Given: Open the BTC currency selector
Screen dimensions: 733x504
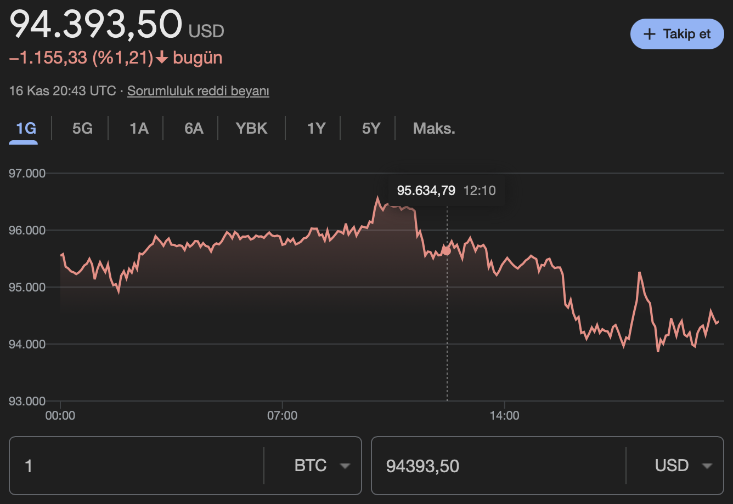Looking at the screenshot, I should click(x=324, y=466).
